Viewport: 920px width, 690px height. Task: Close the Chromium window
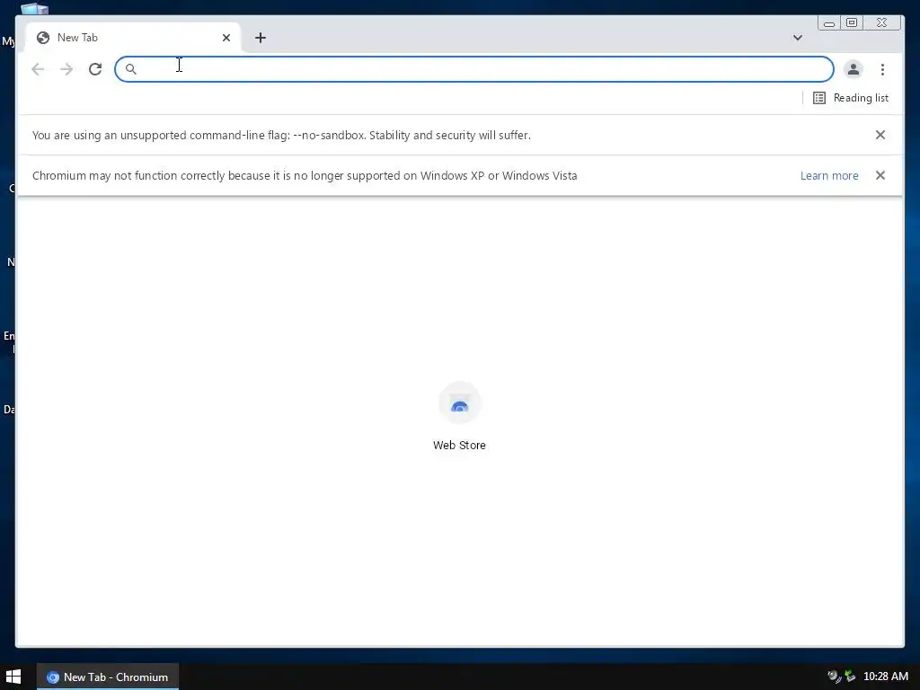point(882,22)
